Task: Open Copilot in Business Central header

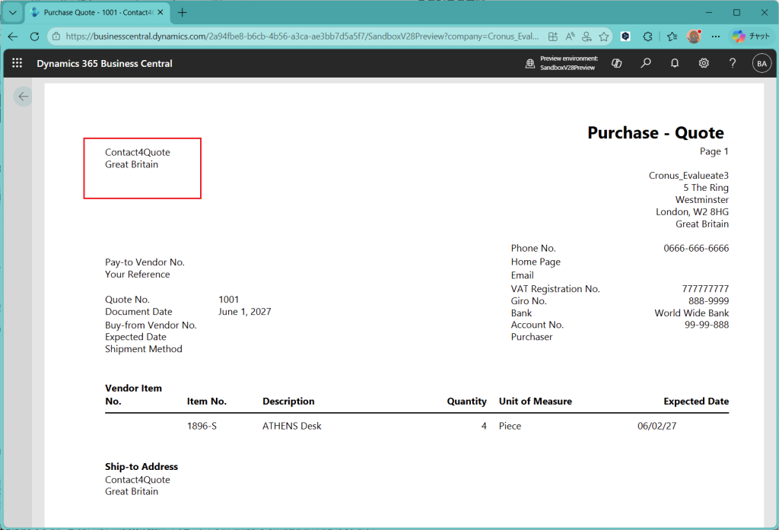Action: coord(617,64)
